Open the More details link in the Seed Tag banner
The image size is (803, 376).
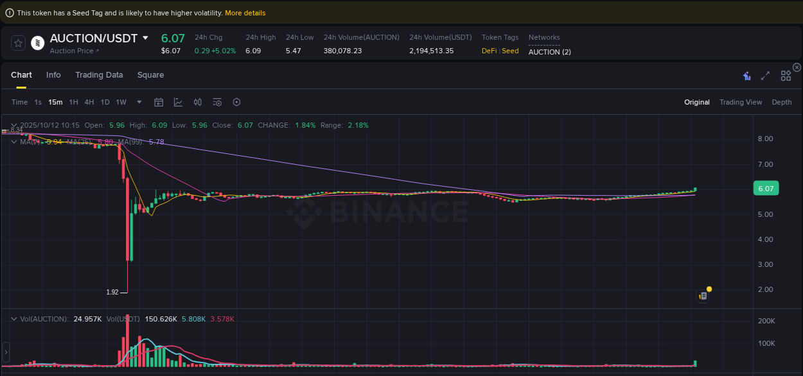245,12
